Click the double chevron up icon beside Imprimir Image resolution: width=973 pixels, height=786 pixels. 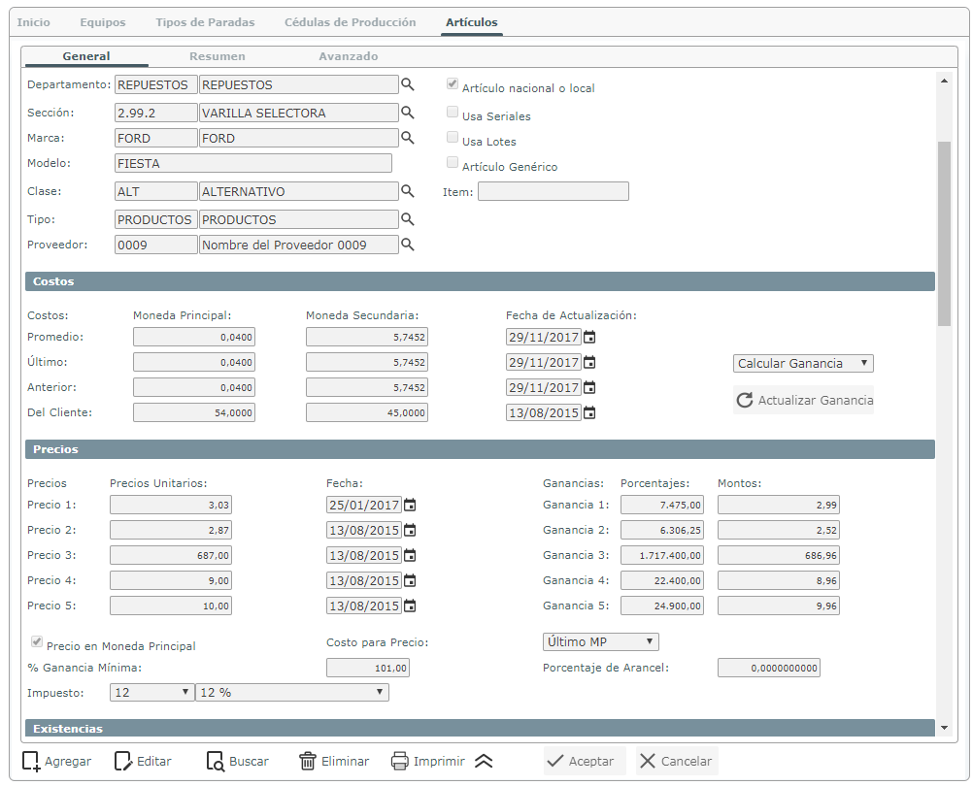[484, 761]
